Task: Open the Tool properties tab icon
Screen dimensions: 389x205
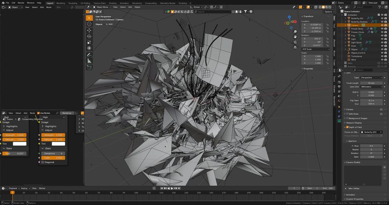Action: pos(339,76)
